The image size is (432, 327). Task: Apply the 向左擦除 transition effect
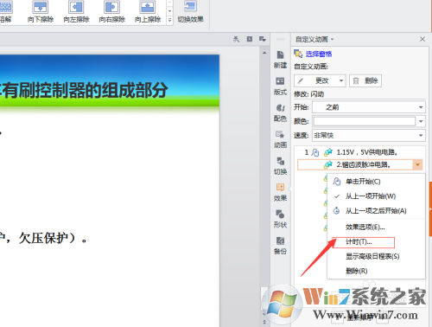[x=76, y=12]
